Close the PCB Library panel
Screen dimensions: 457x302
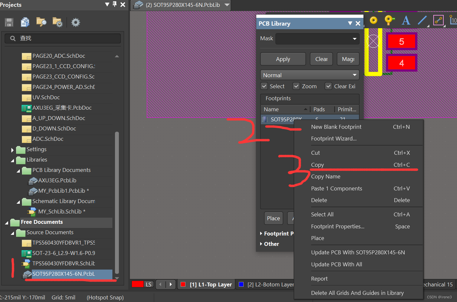click(x=358, y=23)
